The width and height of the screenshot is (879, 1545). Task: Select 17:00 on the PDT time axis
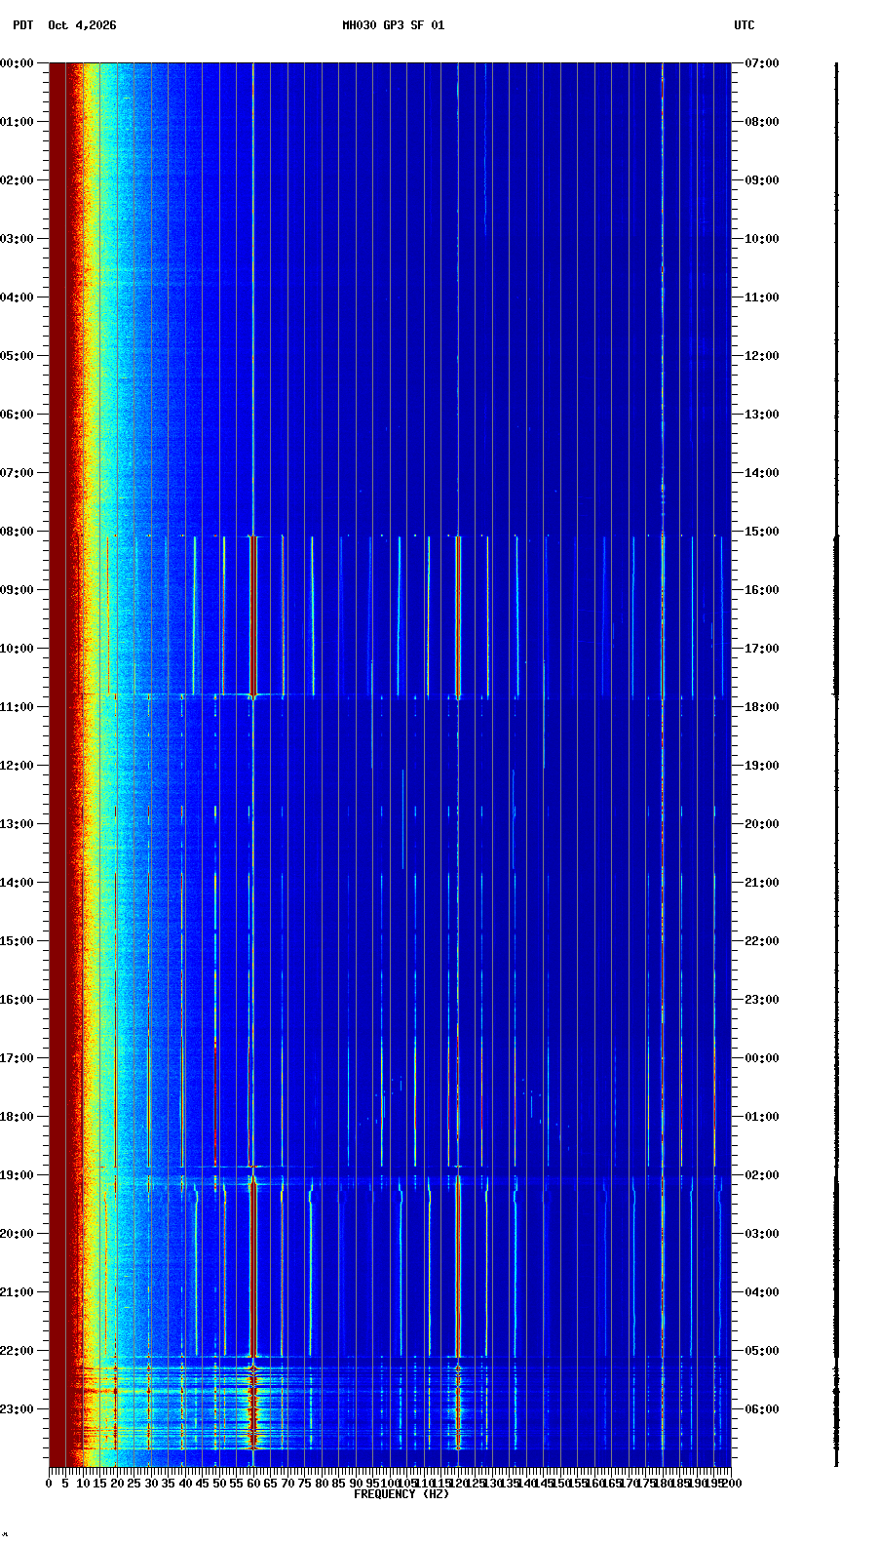click(17, 1058)
